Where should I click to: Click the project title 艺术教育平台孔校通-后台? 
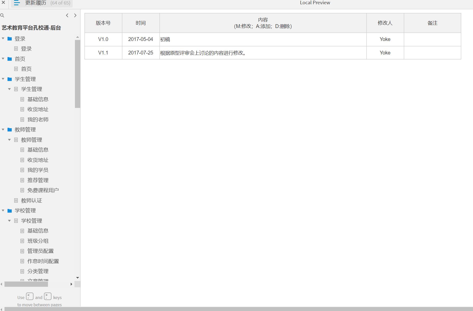coord(31,28)
